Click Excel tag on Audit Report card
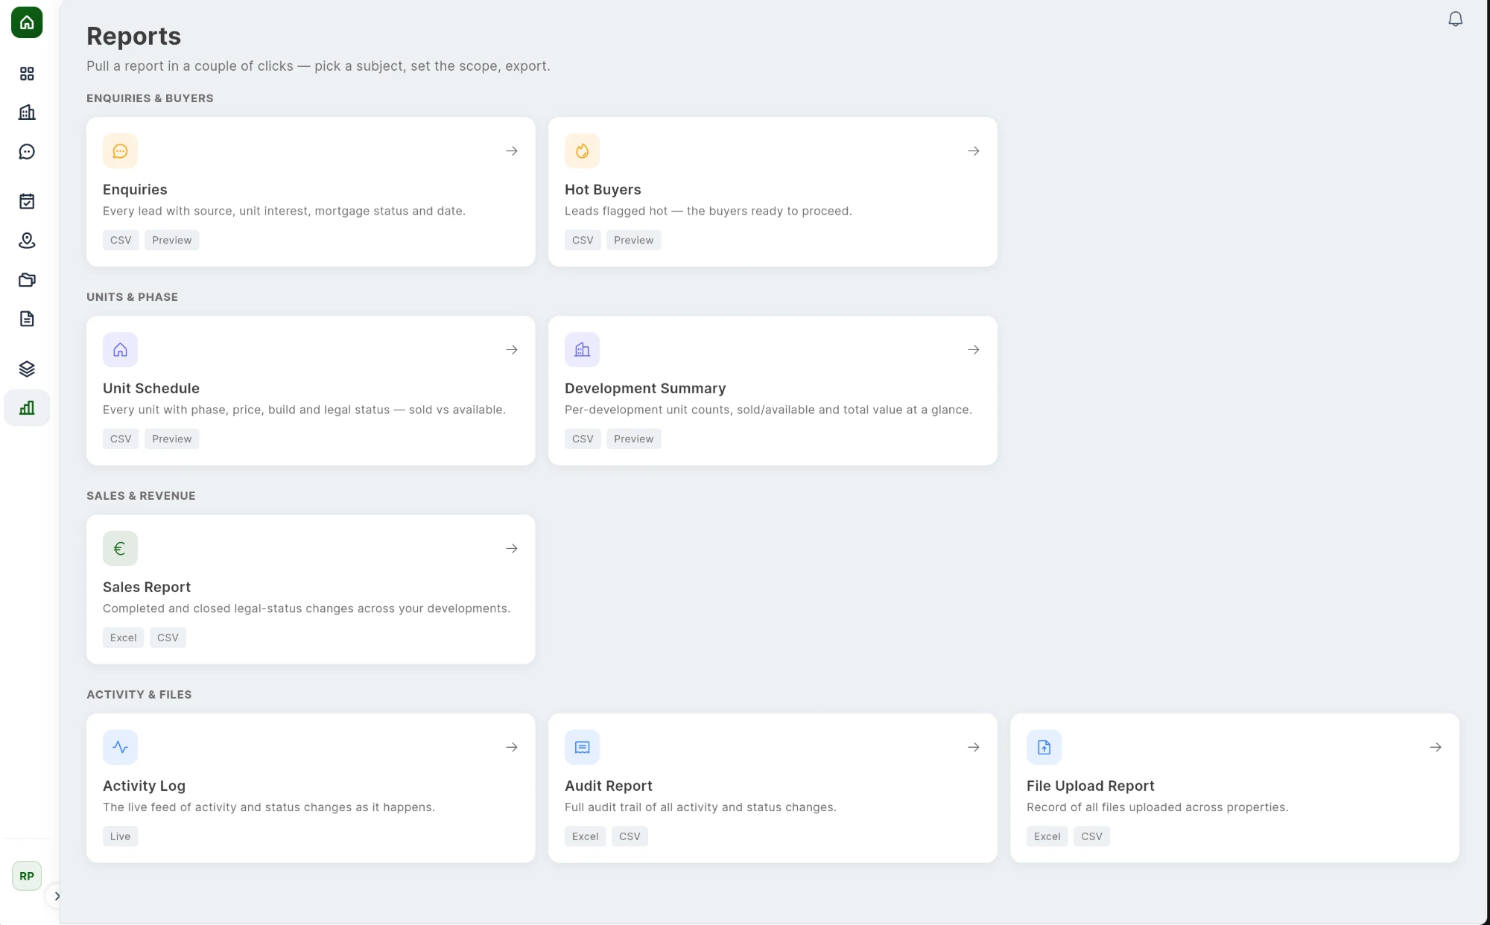Viewport: 1490px width, 925px height. (586, 836)
